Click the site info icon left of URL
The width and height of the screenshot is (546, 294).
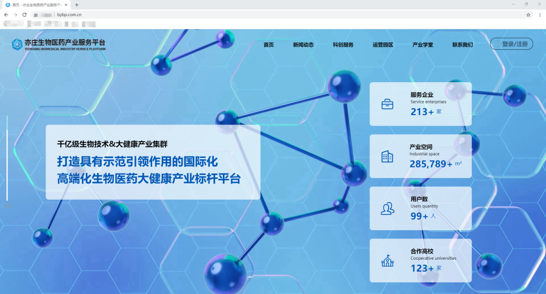click(35, 15)
